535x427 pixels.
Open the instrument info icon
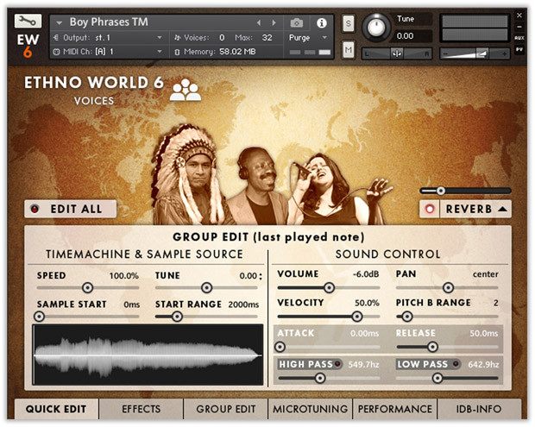[x=321, y=22]
